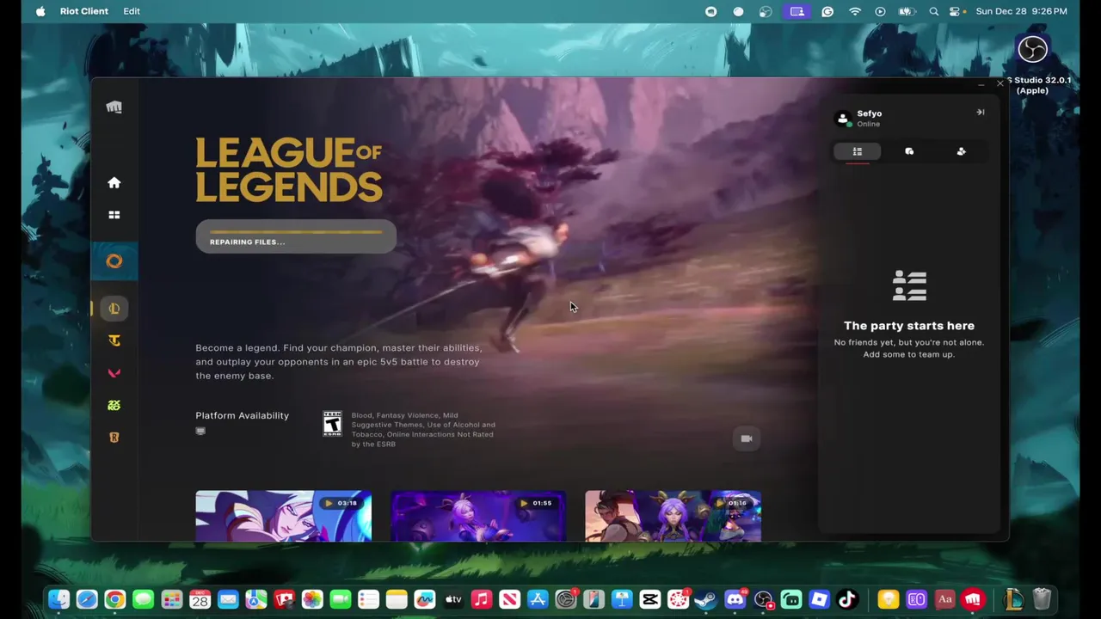The height and width of the screenshot is (619, 1101).
Task: Open Safari from the dock
Action: (87, 599)
